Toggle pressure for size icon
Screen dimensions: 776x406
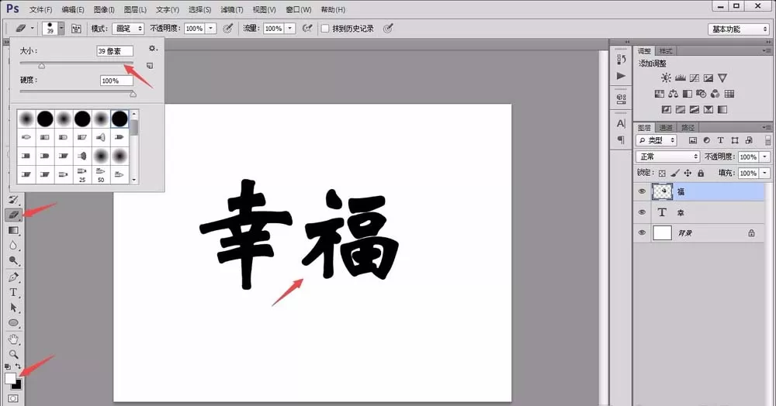coord(388,29)
